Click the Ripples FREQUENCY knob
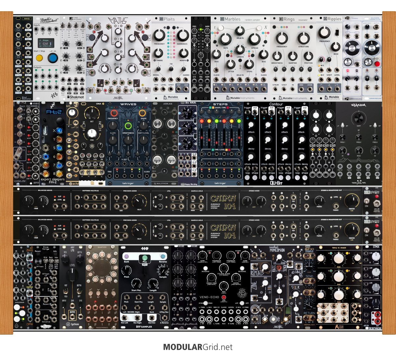This screenshot has height=354, width=396. coord(324,32)
